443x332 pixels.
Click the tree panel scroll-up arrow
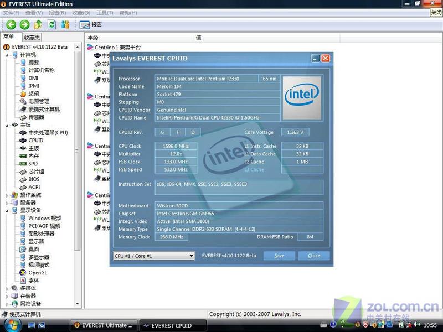[x=78, y=47]
